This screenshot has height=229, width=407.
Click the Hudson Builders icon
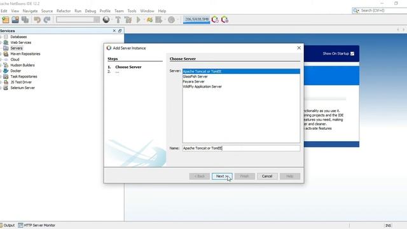[x=6, y=65]
